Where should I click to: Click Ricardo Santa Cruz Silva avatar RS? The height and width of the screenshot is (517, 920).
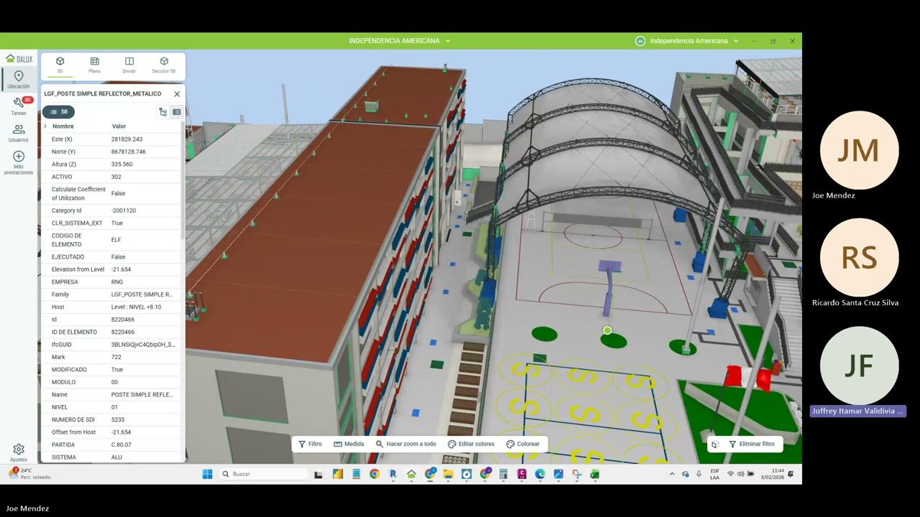pyautogui.click(x=859, y=258)
